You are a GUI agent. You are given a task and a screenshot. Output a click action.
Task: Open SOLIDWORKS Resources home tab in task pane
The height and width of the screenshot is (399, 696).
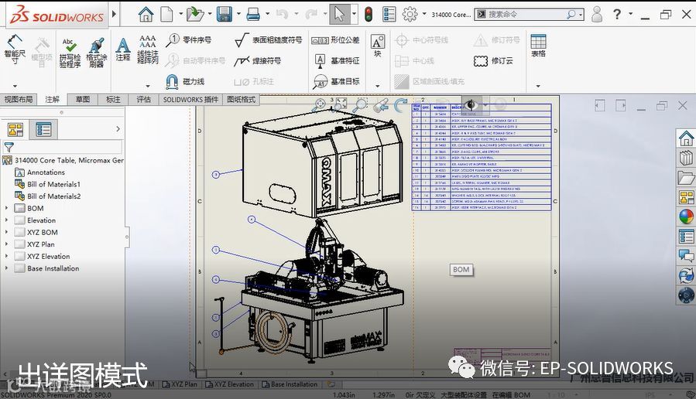[686, 138]
